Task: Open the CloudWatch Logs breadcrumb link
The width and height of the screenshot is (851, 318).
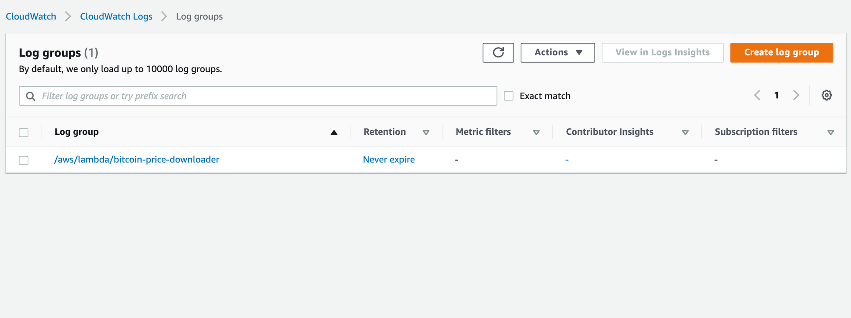Action: point(116,17)
